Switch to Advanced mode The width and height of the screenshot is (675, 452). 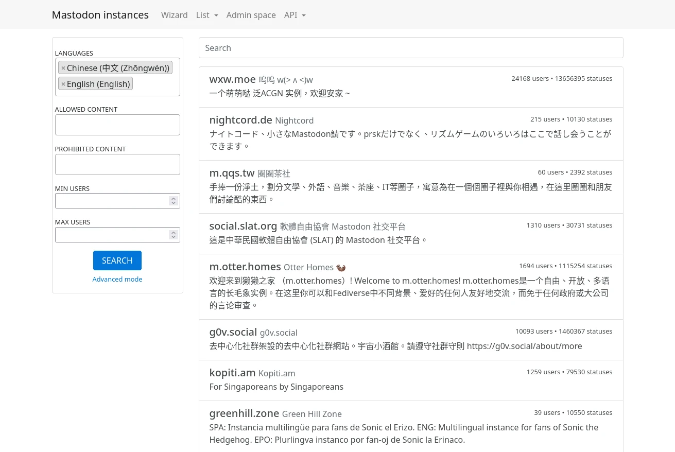117,279
